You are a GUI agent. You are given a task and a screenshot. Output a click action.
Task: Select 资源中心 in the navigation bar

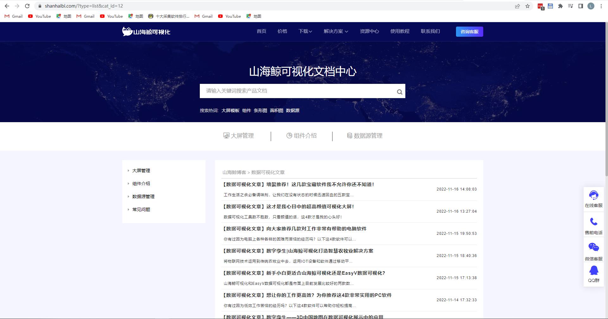coord(369,31)
